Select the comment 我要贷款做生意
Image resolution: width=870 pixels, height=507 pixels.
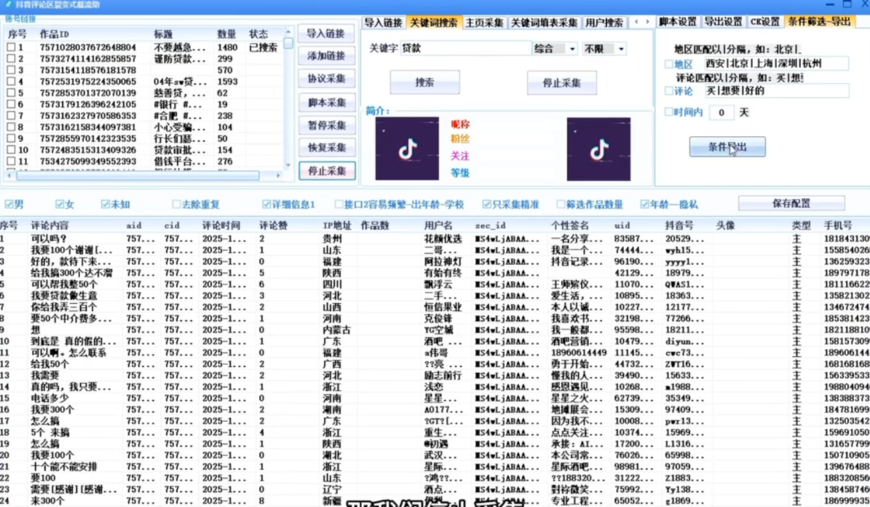pyautogui.click(x=64, y=296)
